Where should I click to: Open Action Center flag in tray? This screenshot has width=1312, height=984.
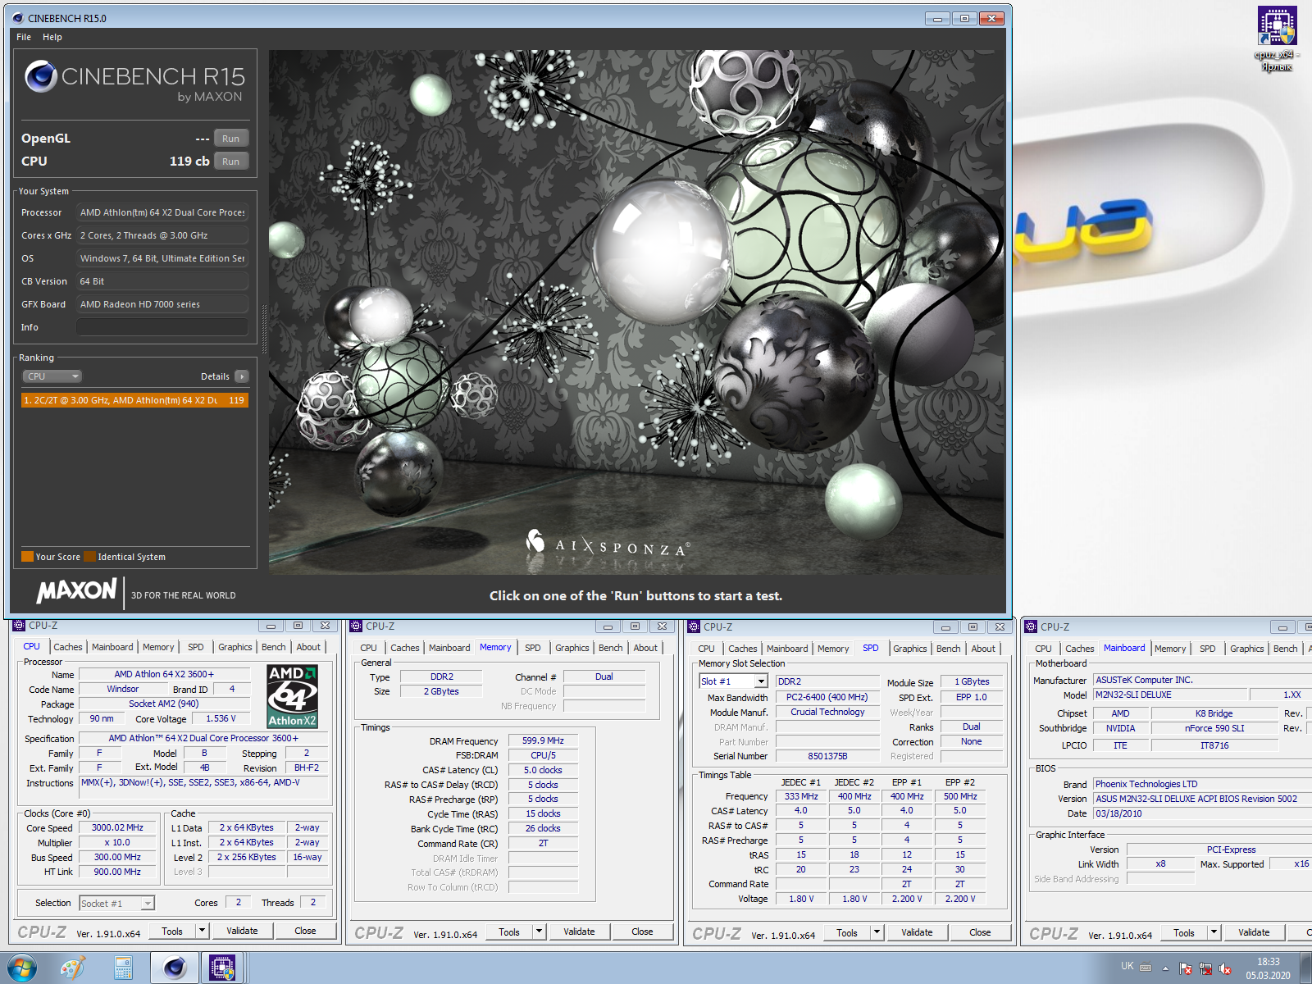tap(1186, 968)
